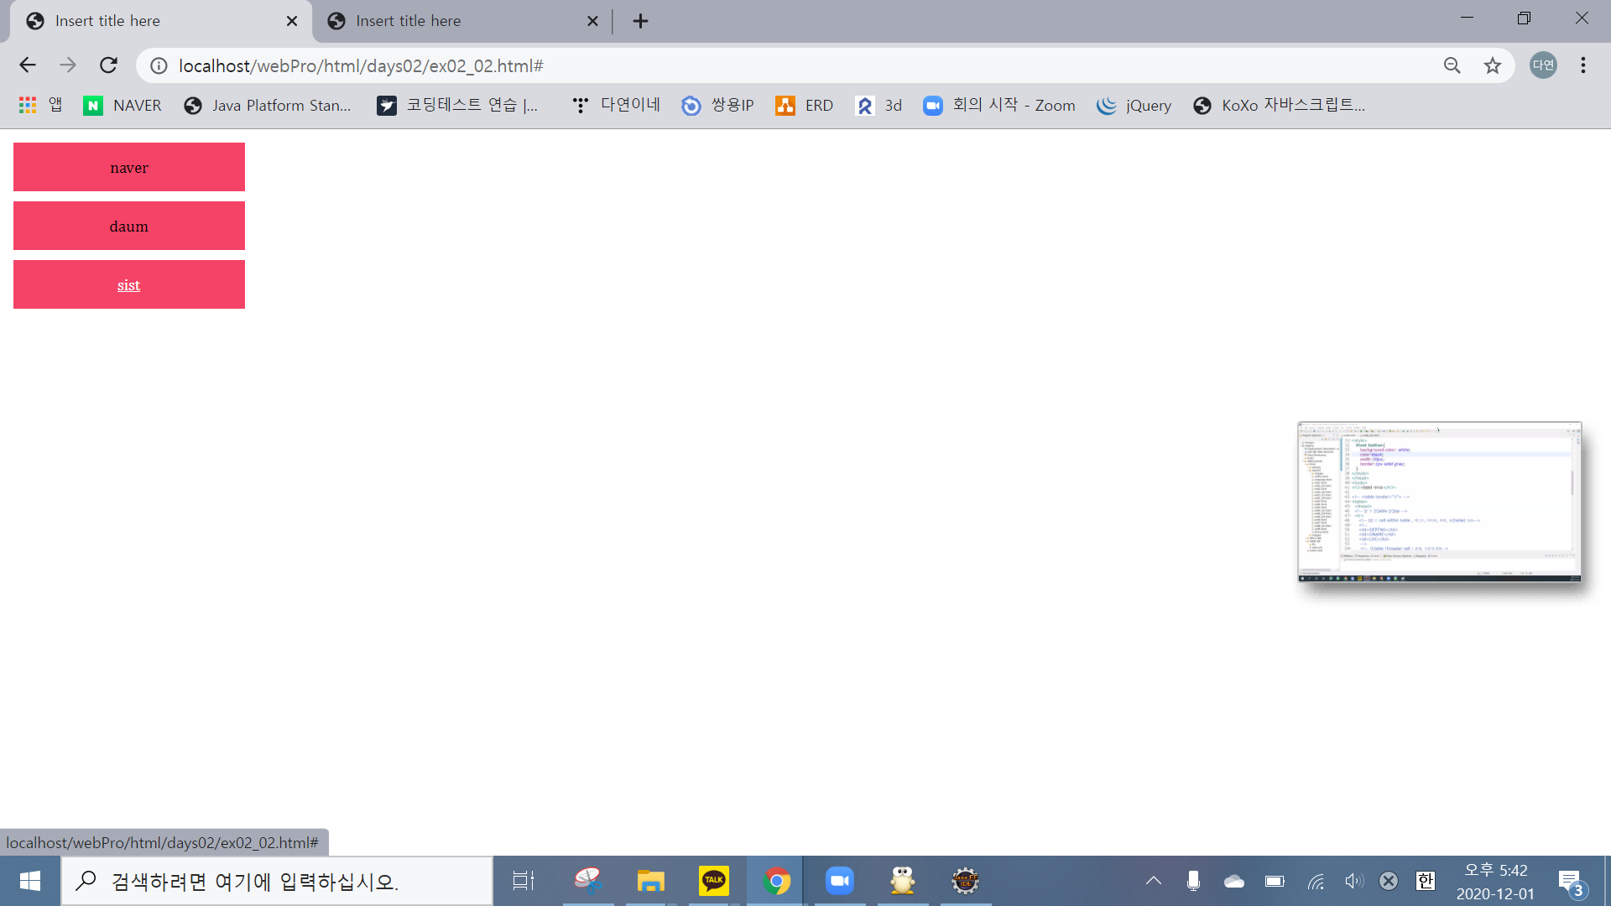Check the battery status icon
This screenshot has height=906, width=1611.
tap(1275, 881)
